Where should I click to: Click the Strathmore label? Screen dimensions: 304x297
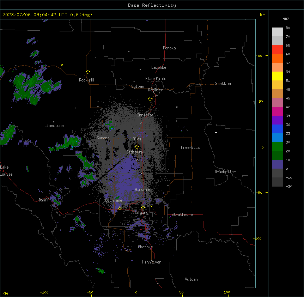tap(182, 214)
